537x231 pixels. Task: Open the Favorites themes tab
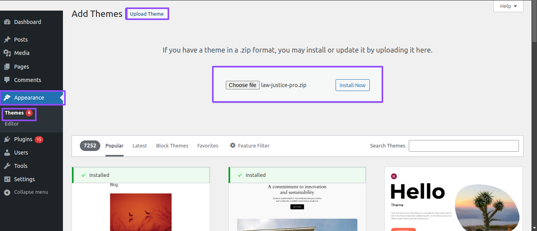coord(208,146)
